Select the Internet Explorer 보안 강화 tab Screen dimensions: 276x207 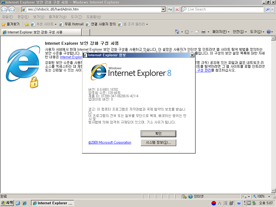pos(41,32)
